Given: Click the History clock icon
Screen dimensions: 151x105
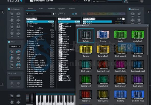Looking at the screenshot, I should (x=28, y=26).
